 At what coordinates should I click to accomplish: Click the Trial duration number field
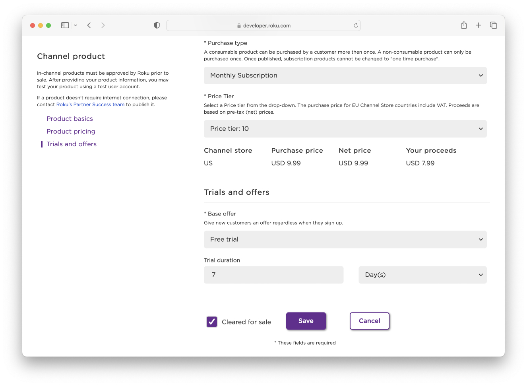(x=273, y=275)
